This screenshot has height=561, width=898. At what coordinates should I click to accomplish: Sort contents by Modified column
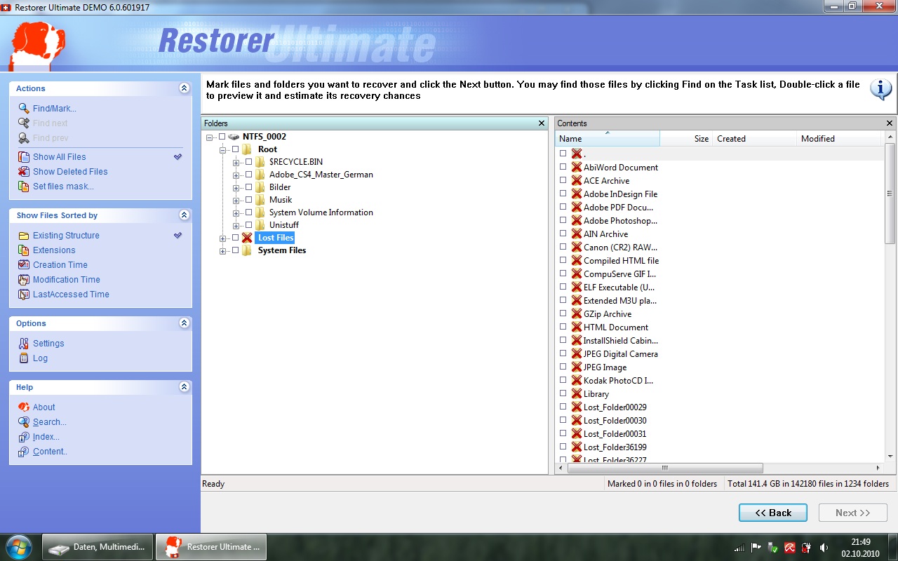pyautogui.click(x=840, y=139)
